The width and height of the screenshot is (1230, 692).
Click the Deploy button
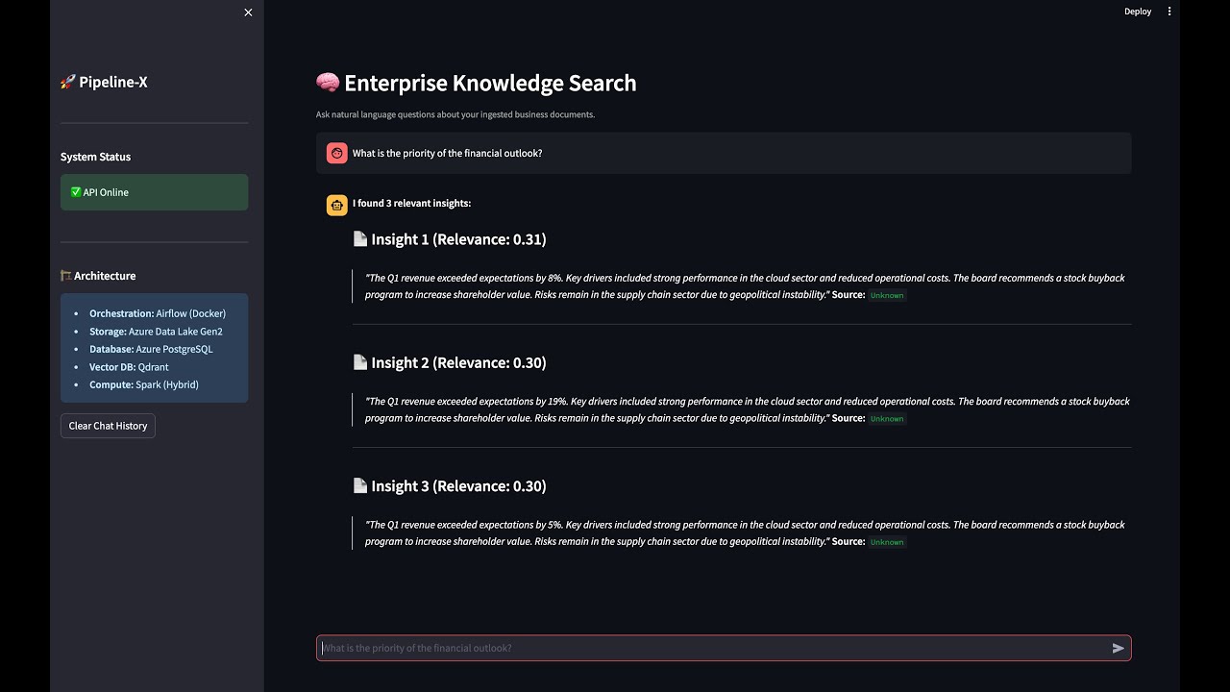click(1138, 12)
